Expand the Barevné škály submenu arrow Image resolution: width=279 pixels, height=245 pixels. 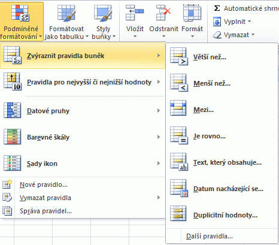pyautogui.click(x=159, y=137)
